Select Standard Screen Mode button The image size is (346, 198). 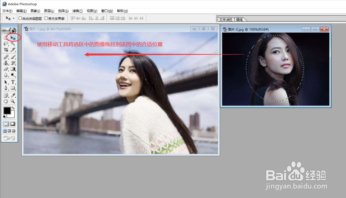[5, 131]
